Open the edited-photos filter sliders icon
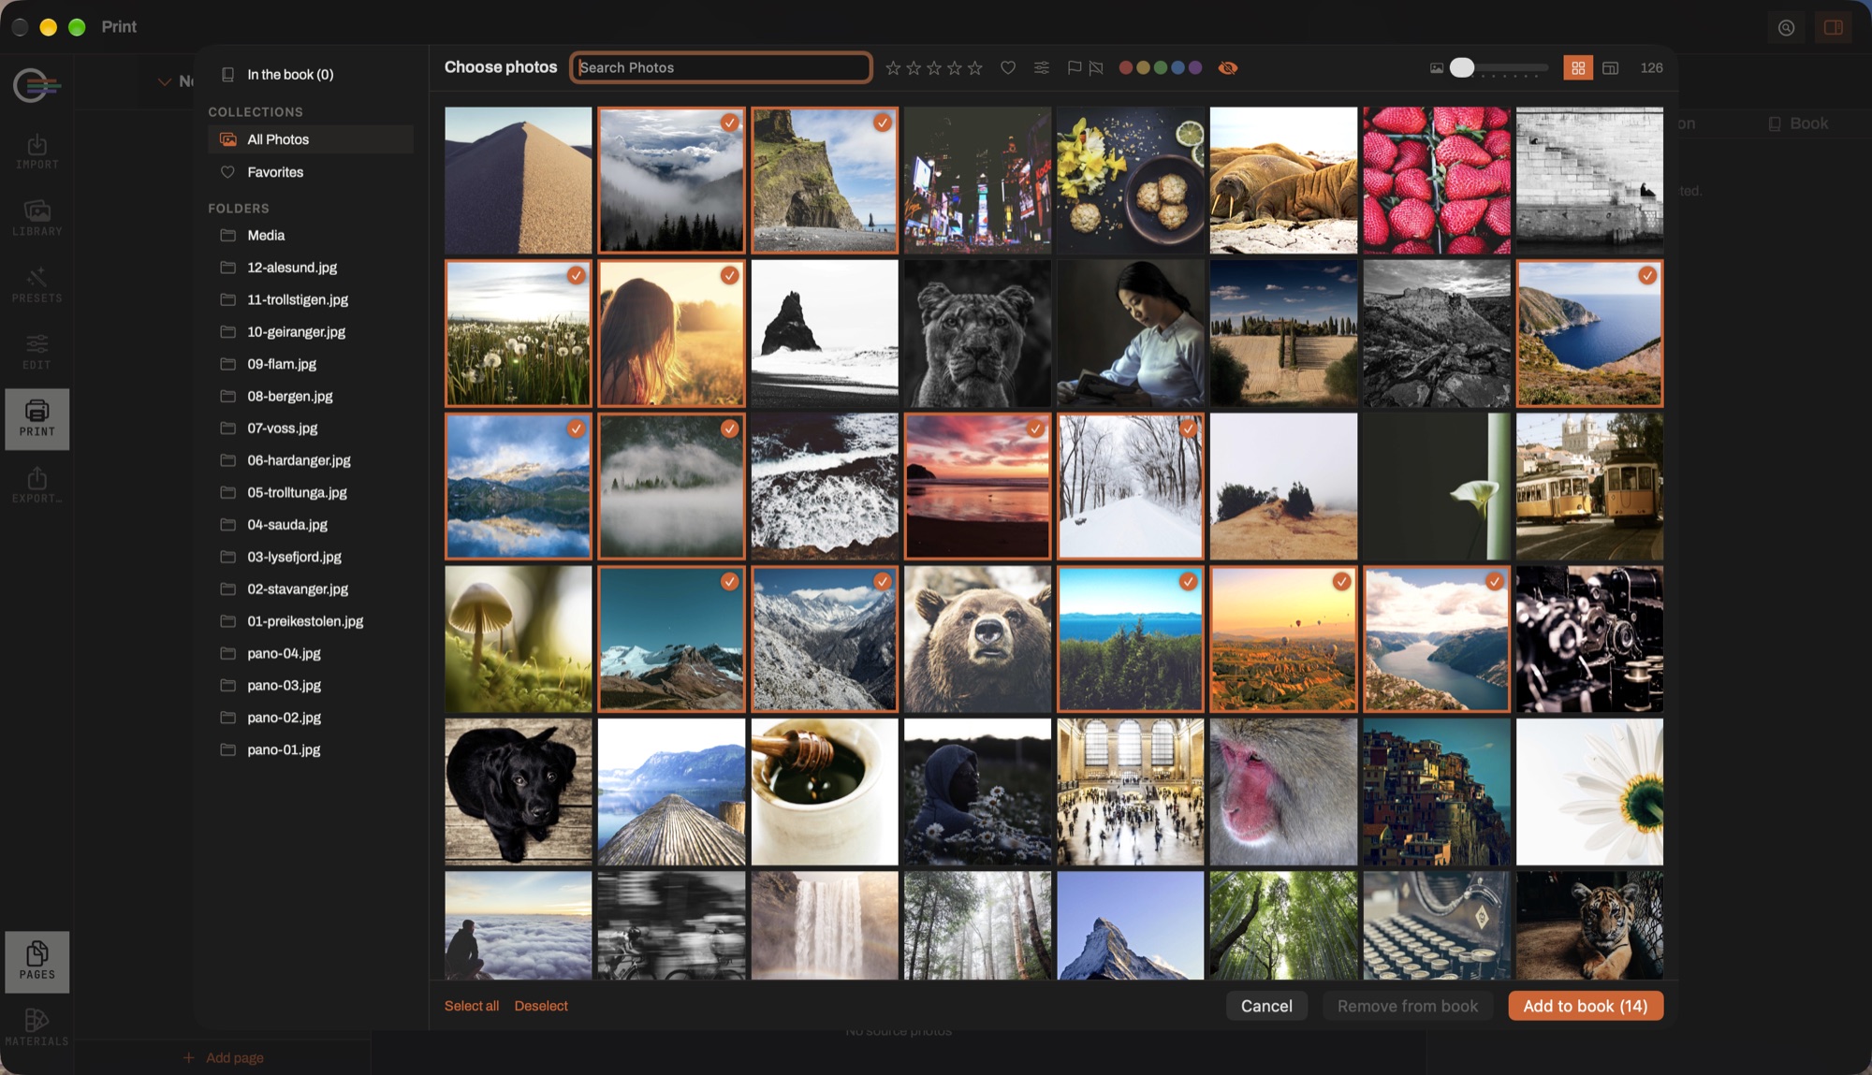 click(x=1042, y=67)
